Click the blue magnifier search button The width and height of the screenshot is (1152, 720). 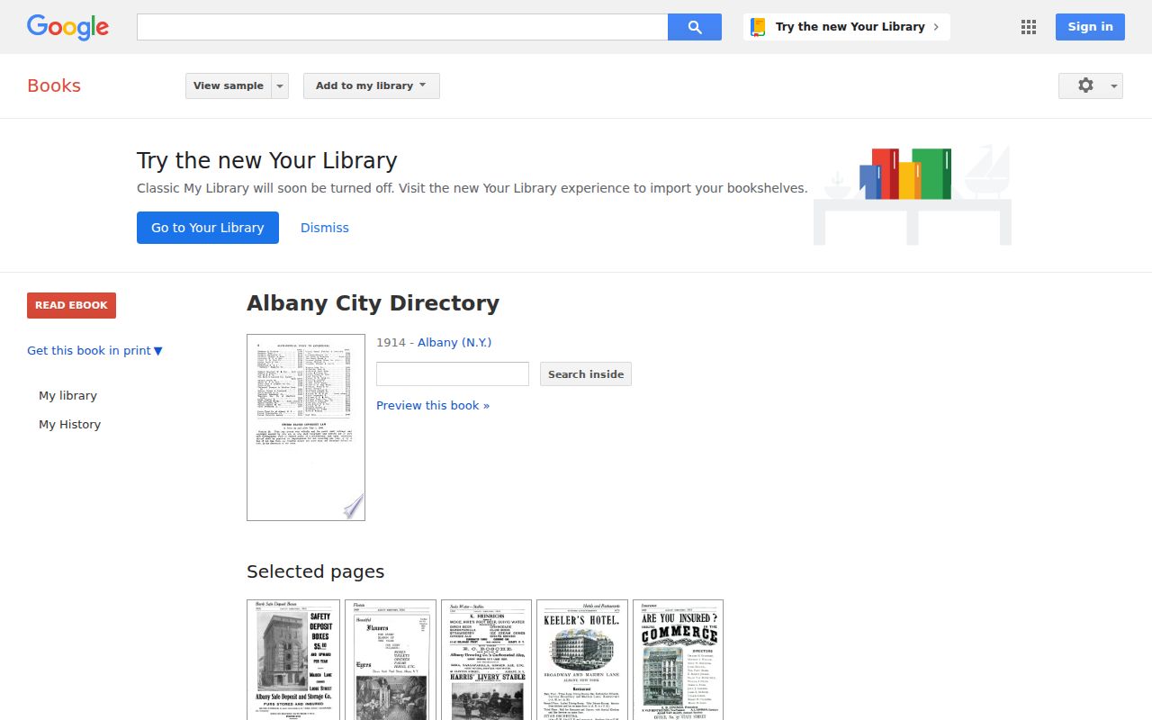point(695,27)
